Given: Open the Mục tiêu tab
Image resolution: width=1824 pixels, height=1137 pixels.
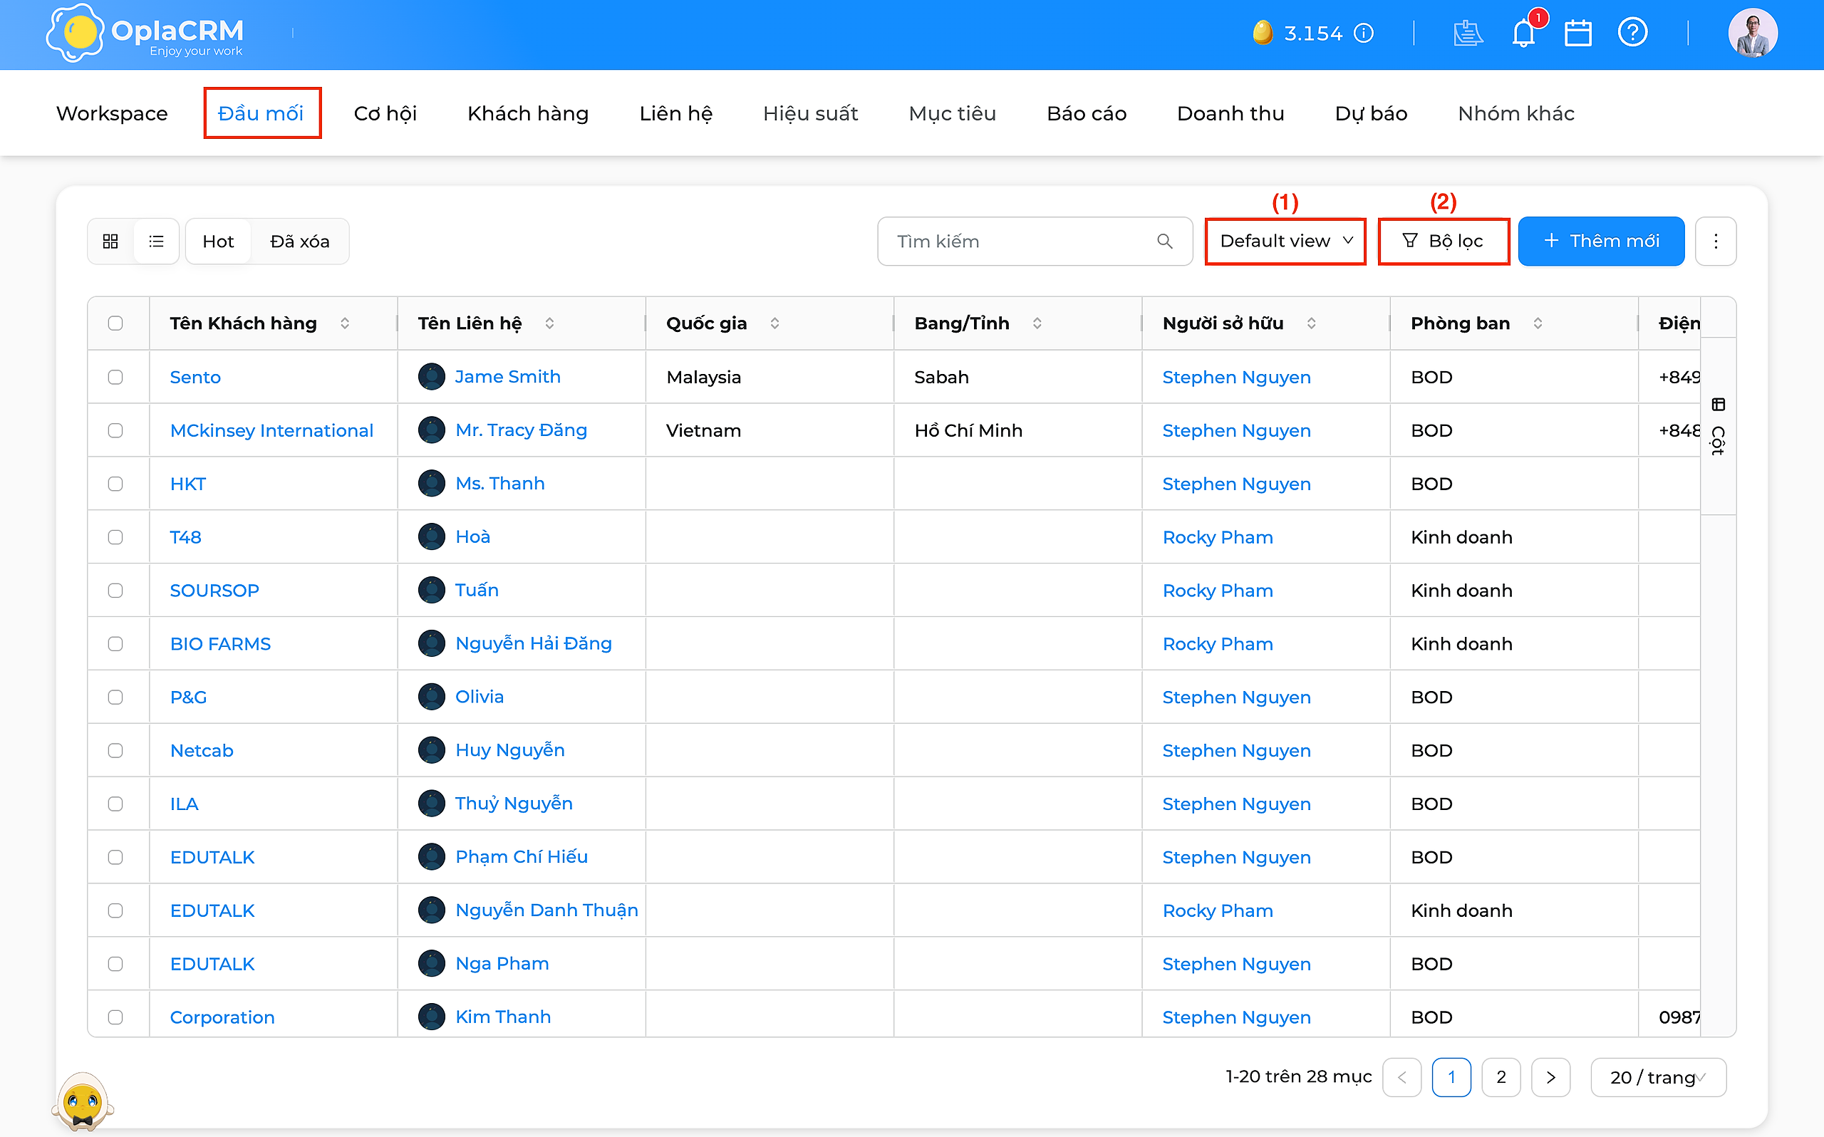Looking at the screenshot, I should tap(952, 113).
